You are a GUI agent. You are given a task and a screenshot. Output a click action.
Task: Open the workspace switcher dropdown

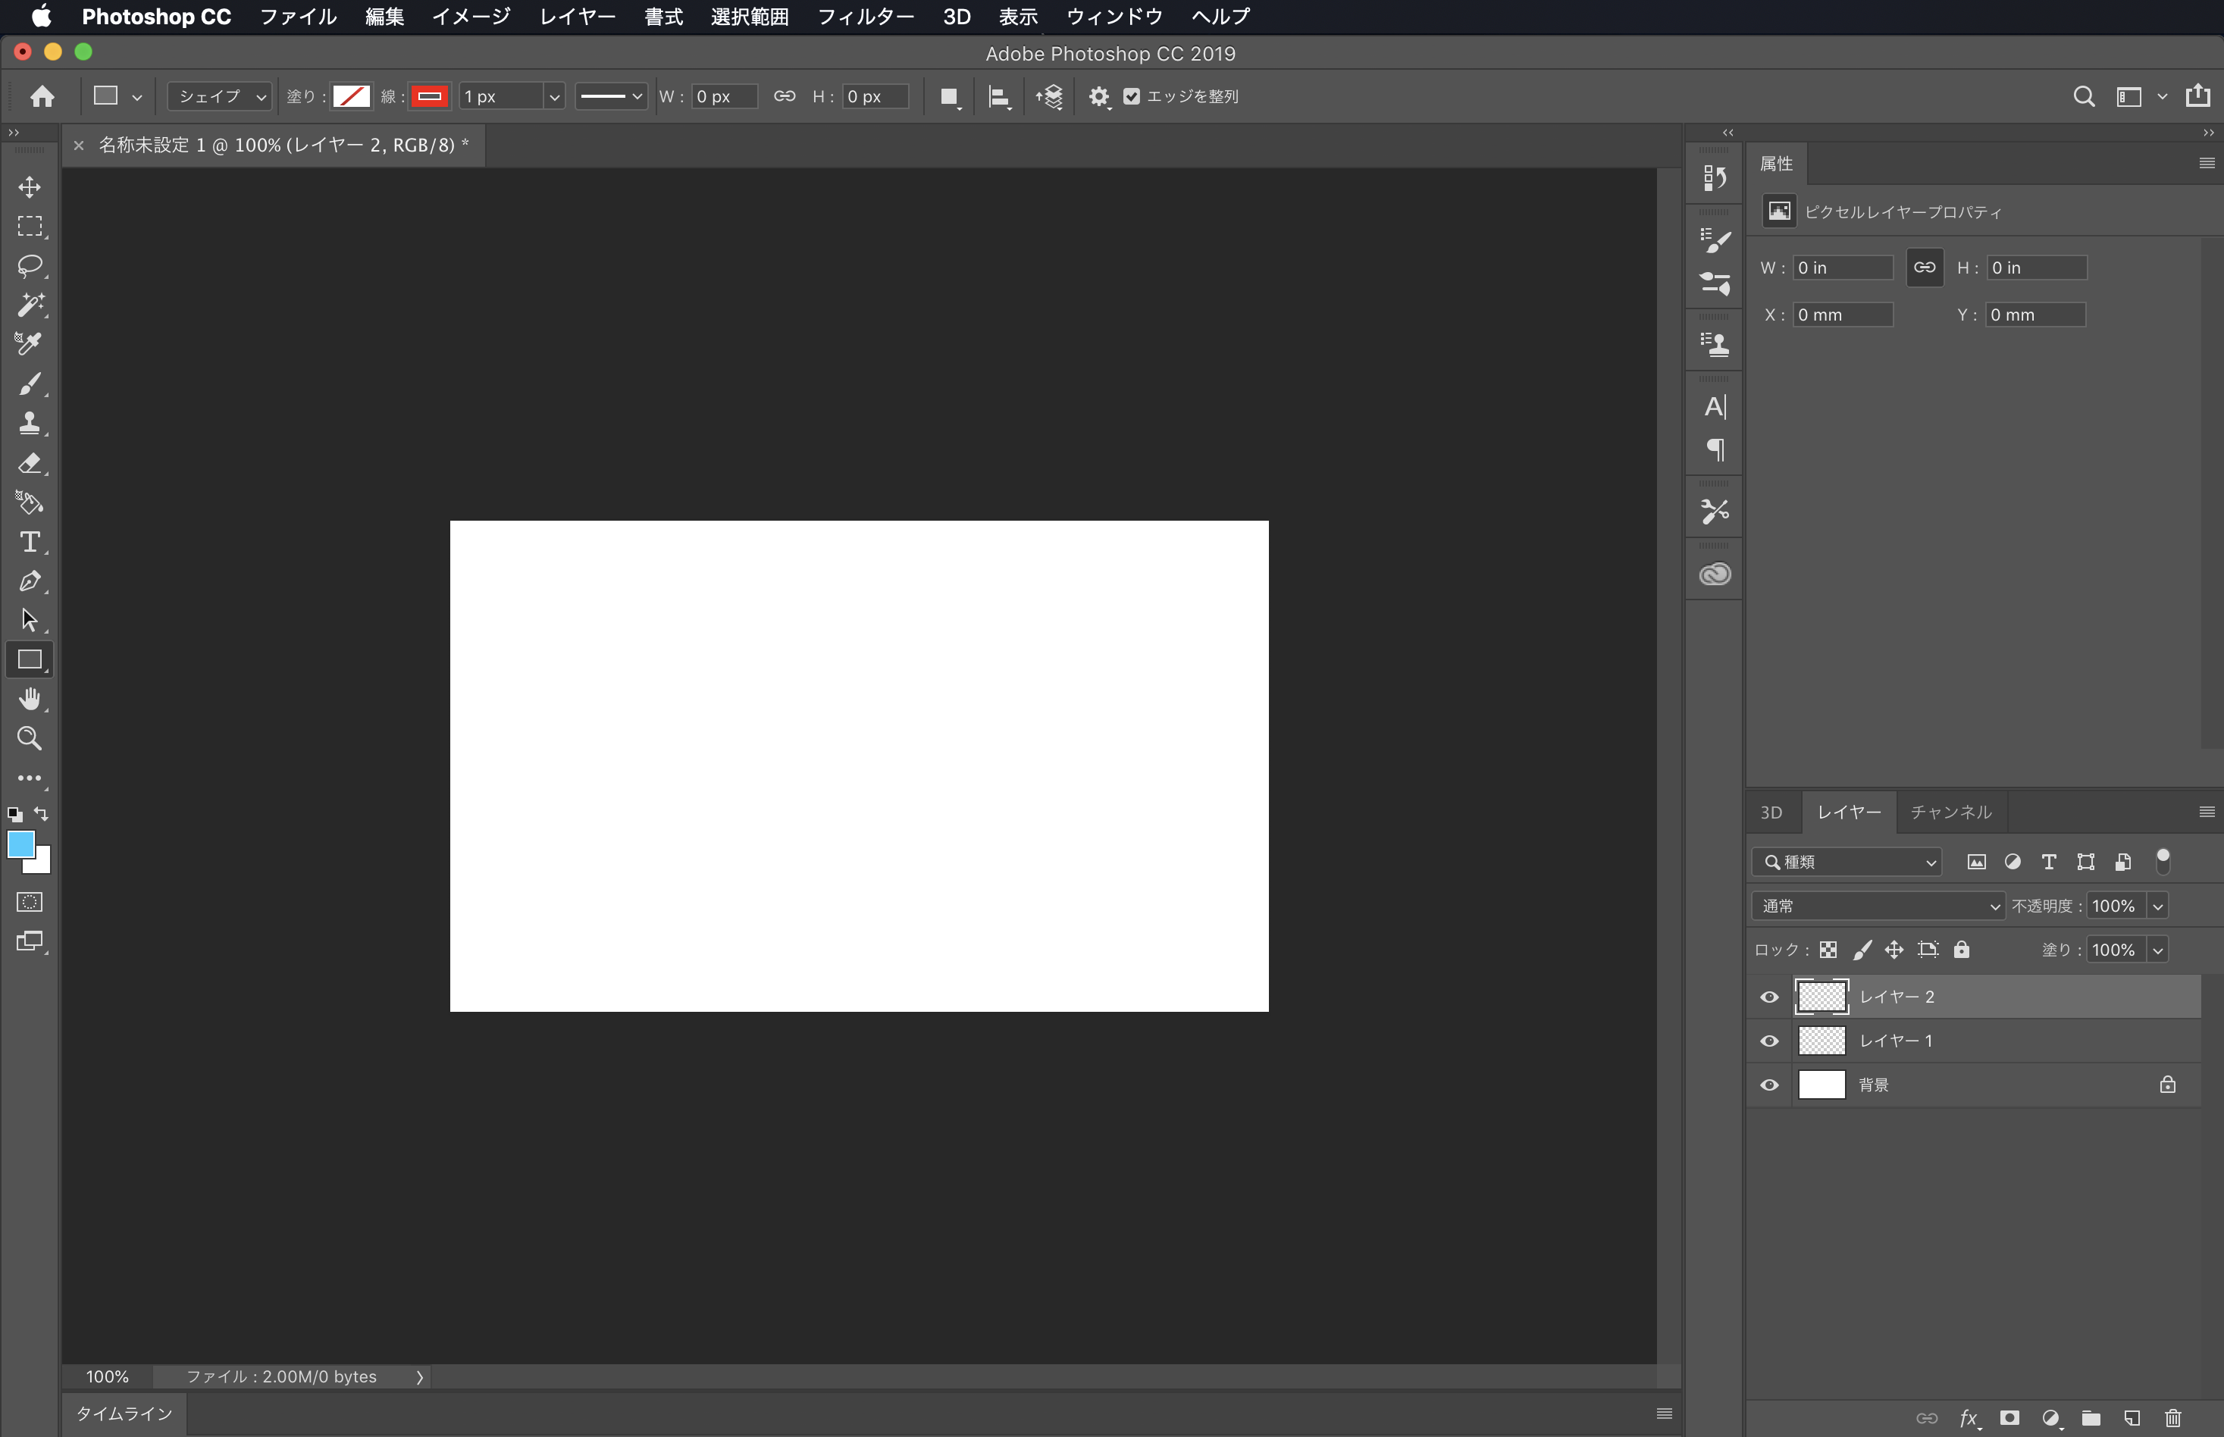[2141, 96]
